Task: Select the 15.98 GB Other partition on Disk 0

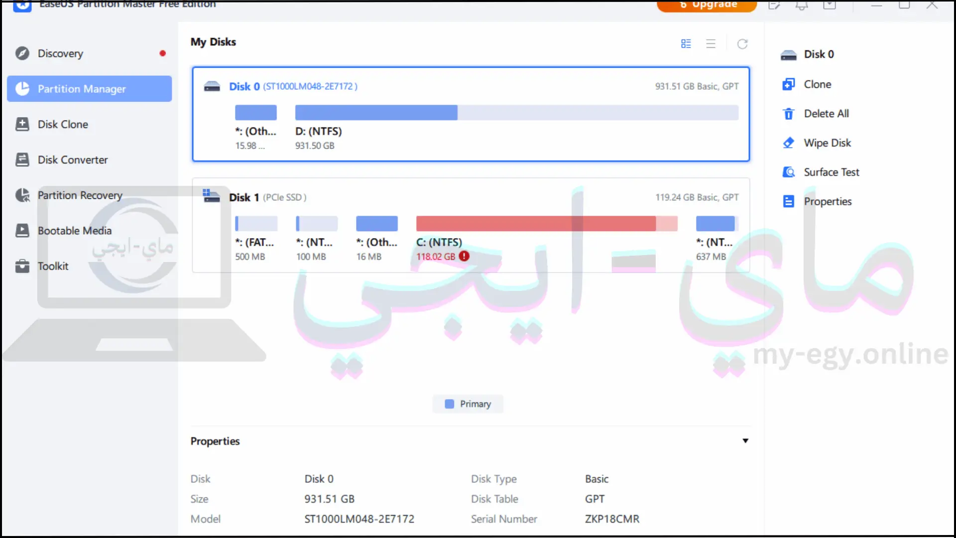Action: pos(256,113)
